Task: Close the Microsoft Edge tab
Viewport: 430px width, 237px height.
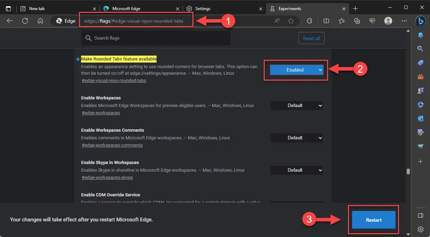Action: pyautogui.click(x=178, y=9)
